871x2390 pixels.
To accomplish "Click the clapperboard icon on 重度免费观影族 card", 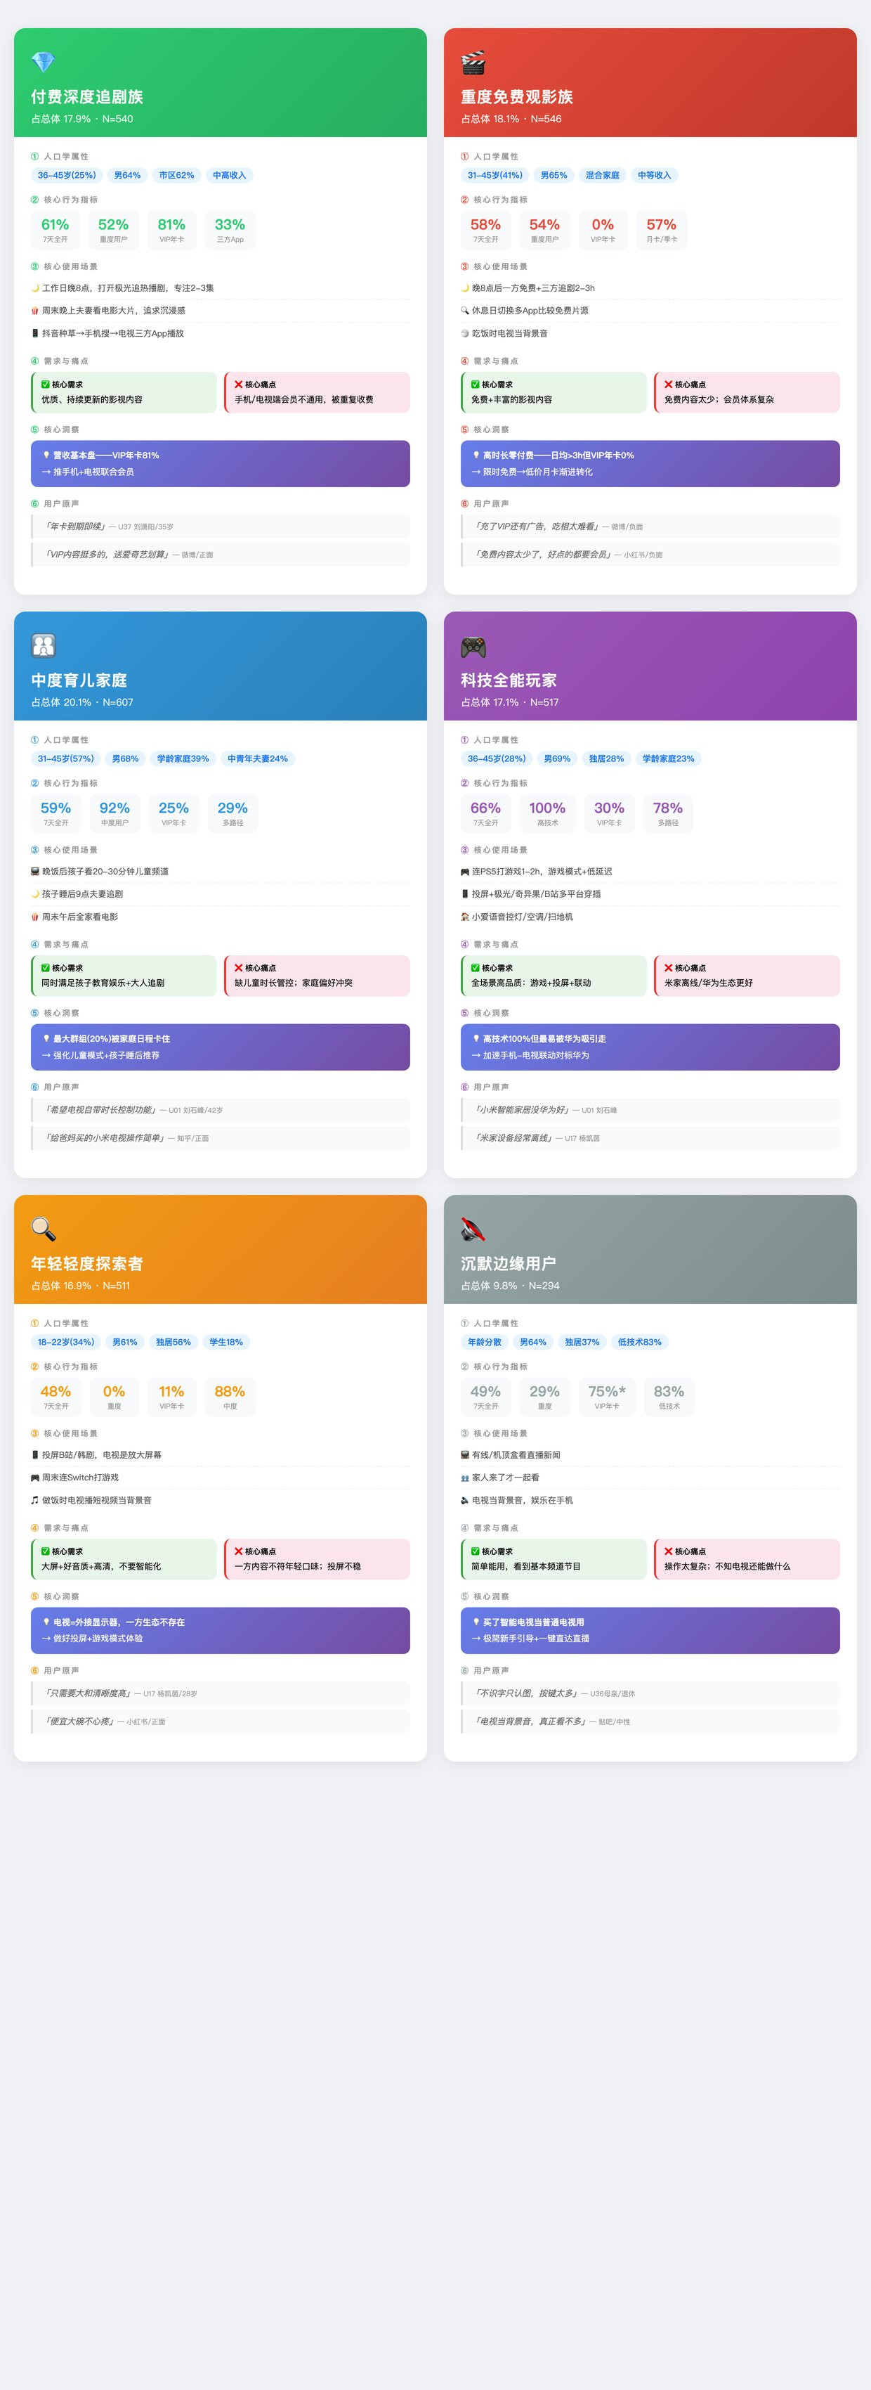I will (473, 62).
